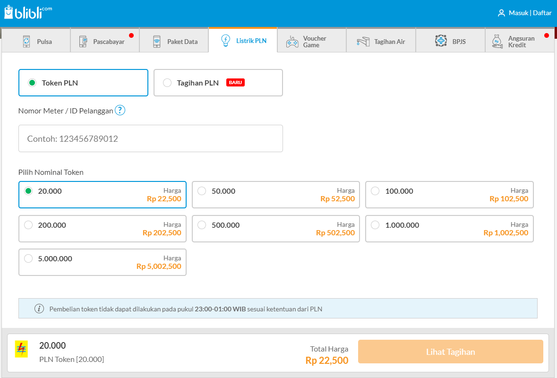Choose the 20.000 token nominal
This screenshot has width=557, height=378.
(x=103, y=195)
